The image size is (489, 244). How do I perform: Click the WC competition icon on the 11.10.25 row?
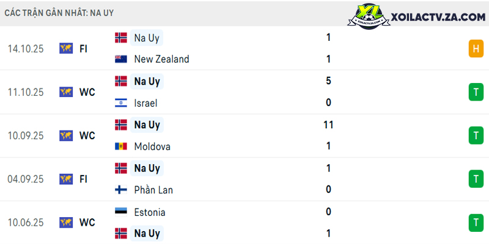point(66,92)
